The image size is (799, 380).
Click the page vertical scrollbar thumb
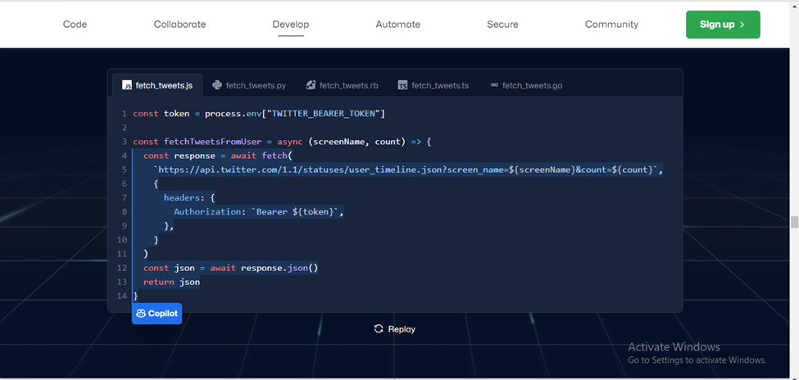point(794,222)
